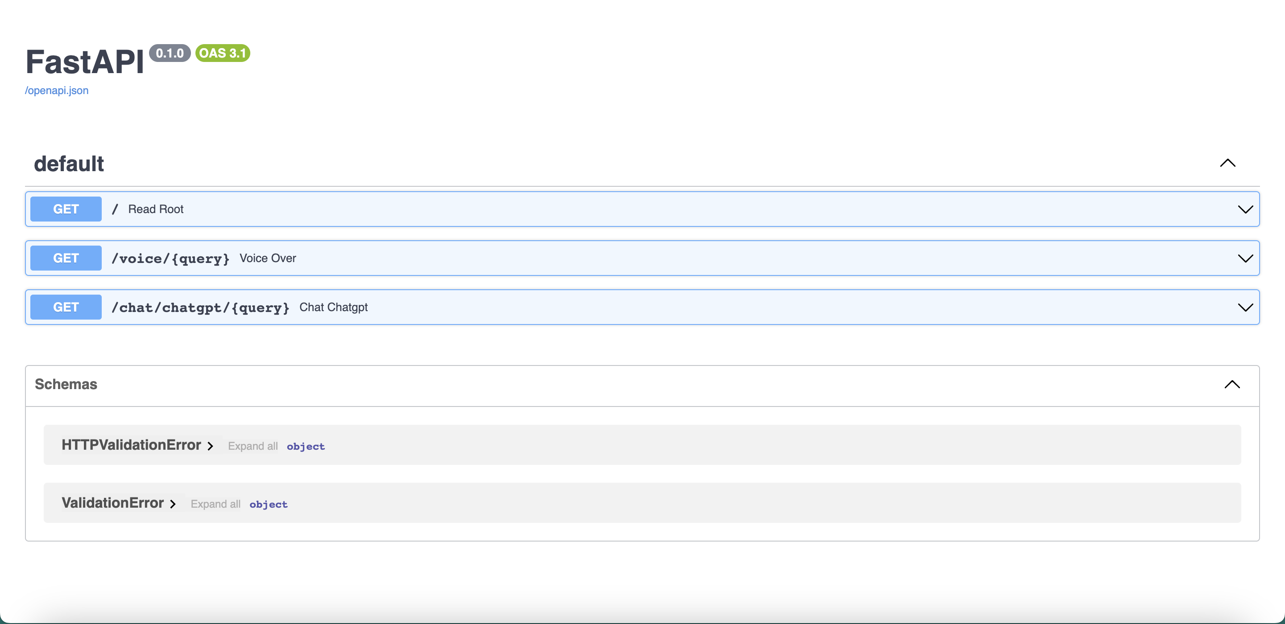Click the chevron beside HTTPValidationError
Image resolution: width=1285 pixels, height=624 pixels.
coord(211,446)
